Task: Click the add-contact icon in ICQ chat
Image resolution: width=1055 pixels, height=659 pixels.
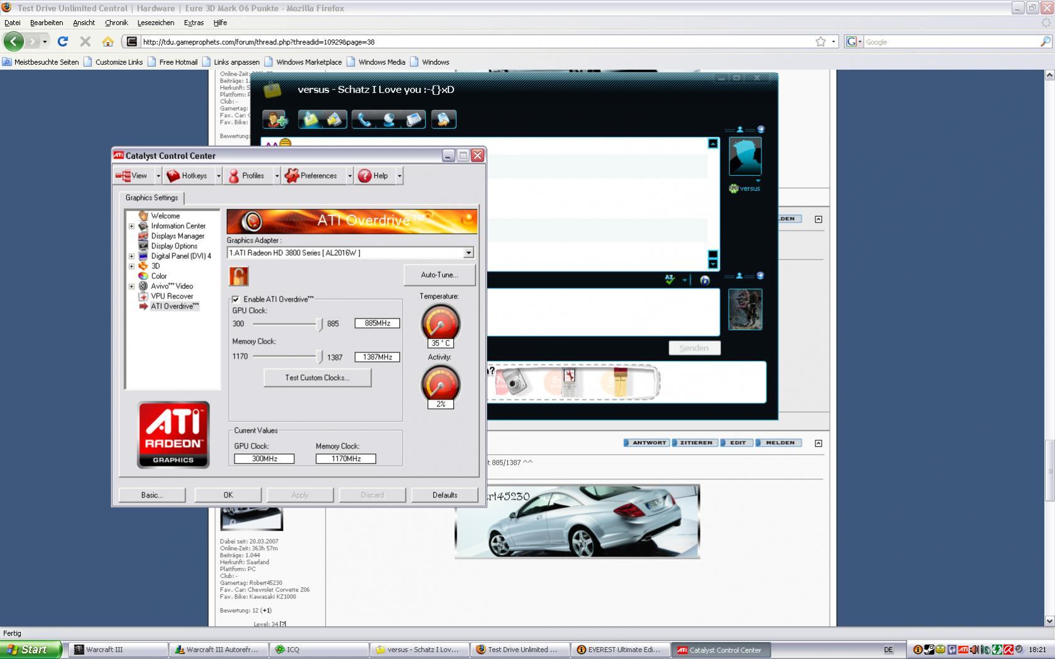Action: (275, 119)
